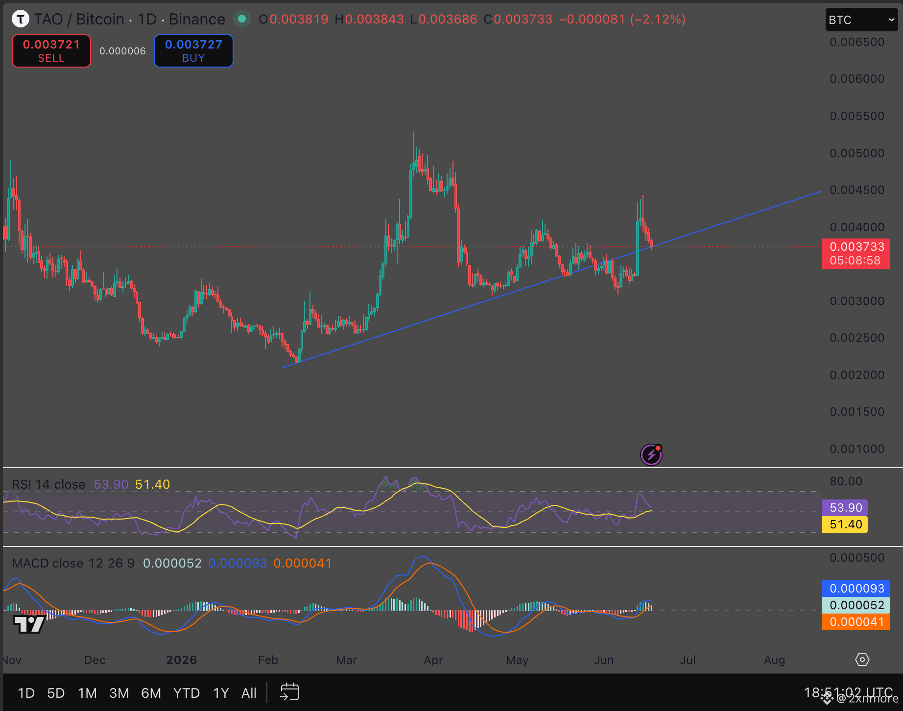Click the light teal 0.000052 tag on MACD scale
This screenshot has height=711, width=903.
tap(856, 605)
